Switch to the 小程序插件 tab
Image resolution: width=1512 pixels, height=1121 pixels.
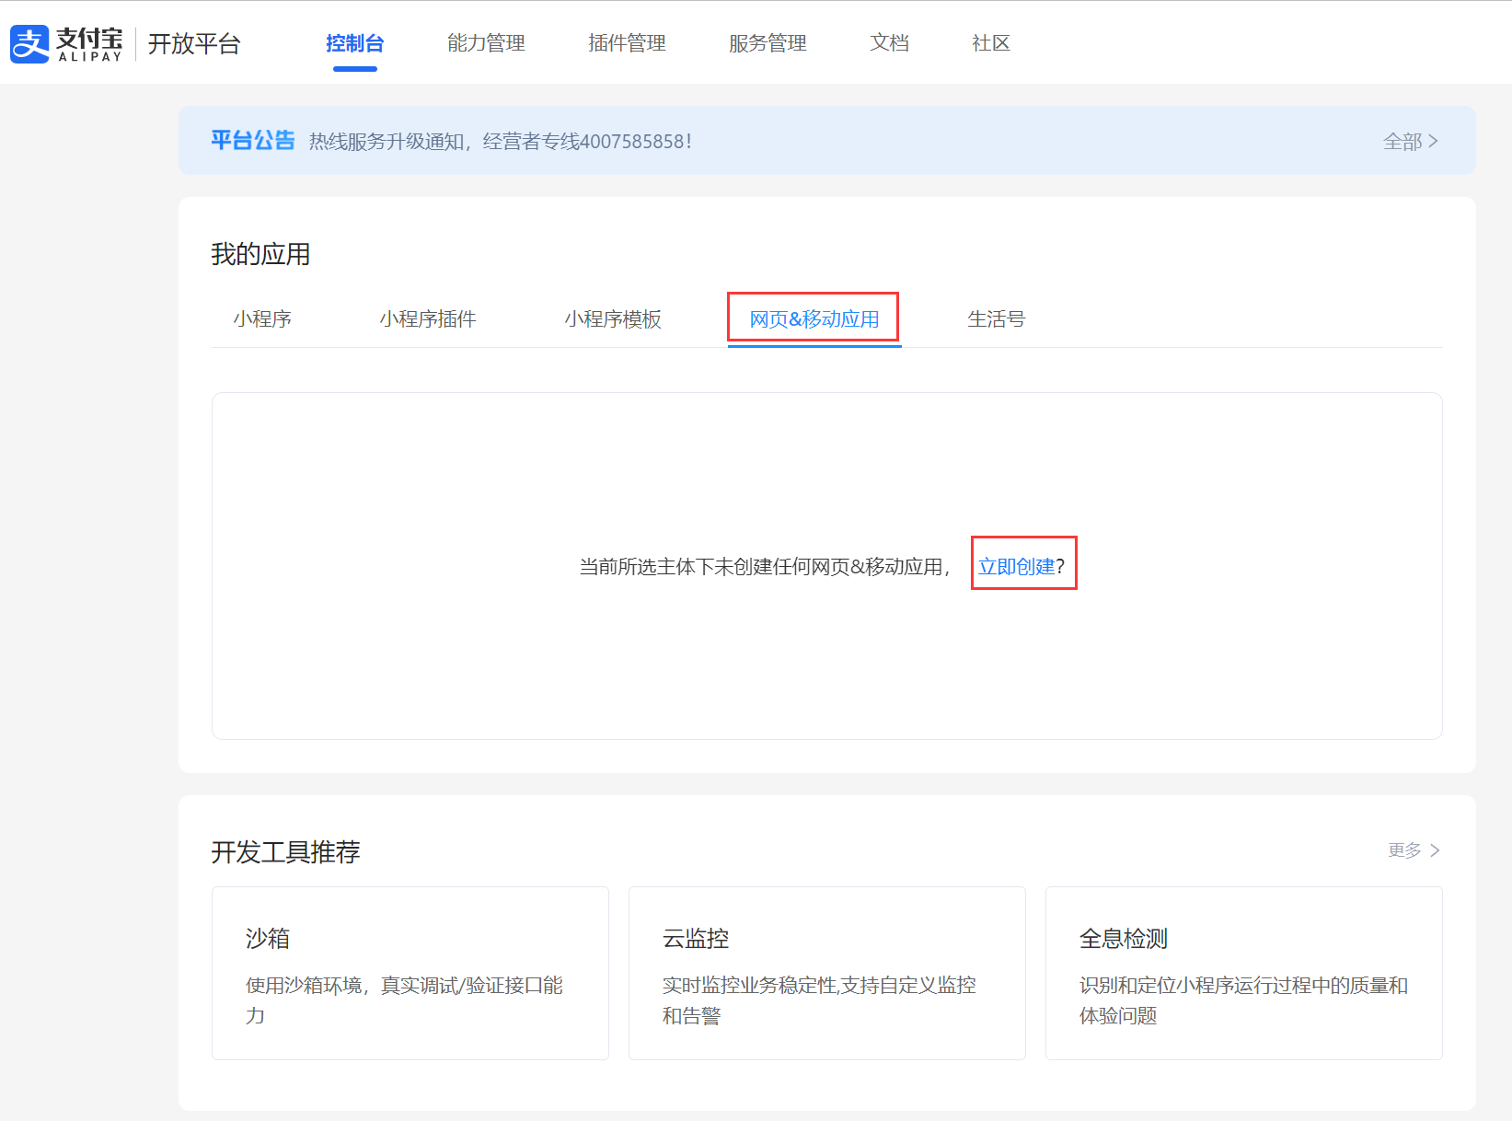coord(428,318)
